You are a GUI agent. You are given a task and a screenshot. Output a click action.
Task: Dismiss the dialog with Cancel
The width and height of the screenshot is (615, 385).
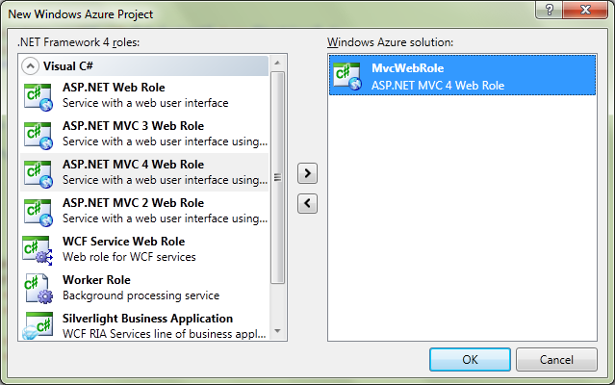556,359
